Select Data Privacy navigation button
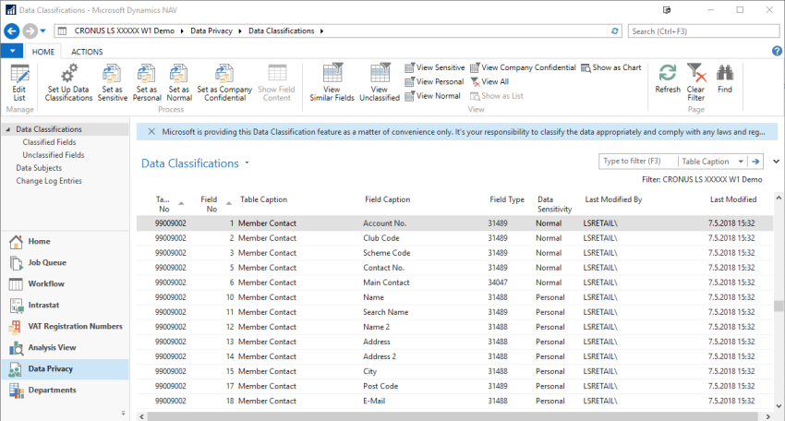This screenshot has height=421, width=785. click(65, 369)
